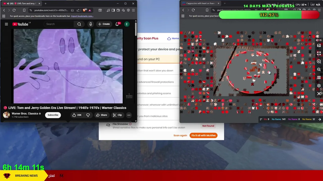The image size is (323, 181).
Task: Start YouTube voice search with the microphone
Action: [x=91, y=24]
